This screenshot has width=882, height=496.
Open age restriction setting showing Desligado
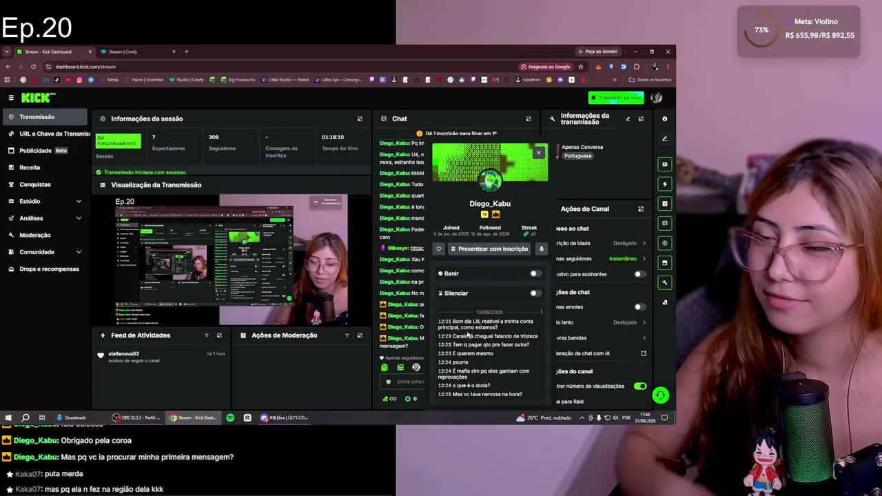pyautogui.click(x=630, y=243)
